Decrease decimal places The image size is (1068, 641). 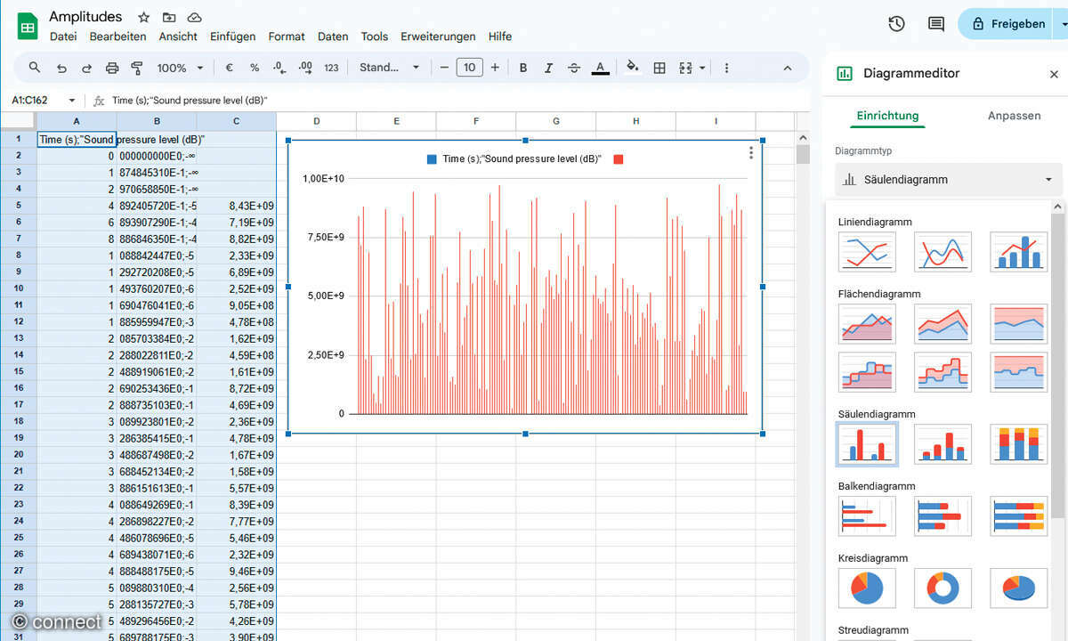click(279, 68)
